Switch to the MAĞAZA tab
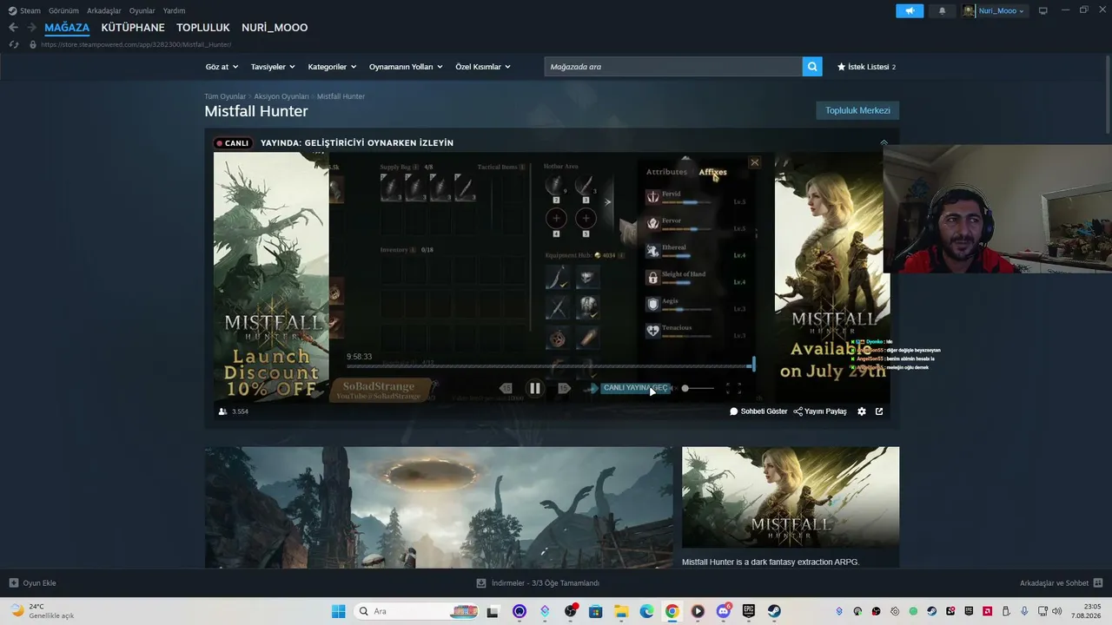1112x625 pixels. click(x=67, y=28)
